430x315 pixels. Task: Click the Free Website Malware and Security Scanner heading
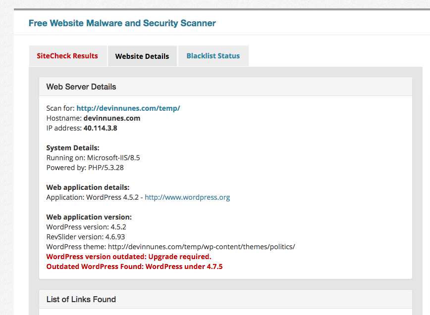pos(122,23)
